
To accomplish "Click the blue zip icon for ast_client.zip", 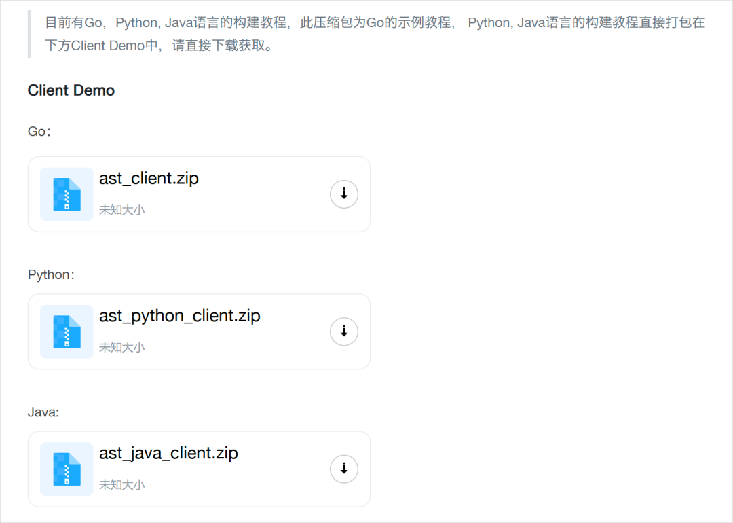I will click(67, 194).
